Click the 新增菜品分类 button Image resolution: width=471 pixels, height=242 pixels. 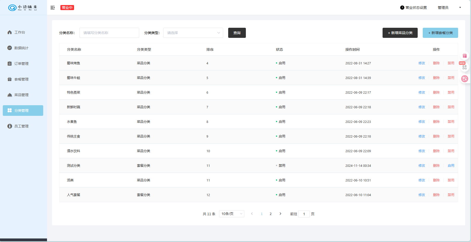coord(400,33)
